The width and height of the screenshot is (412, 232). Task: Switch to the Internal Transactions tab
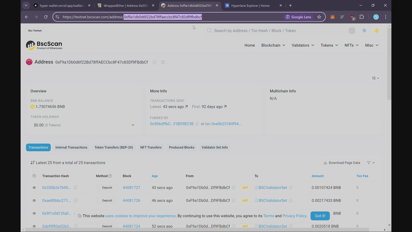[71, 148]
